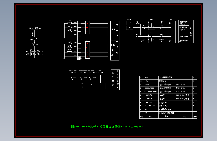This screenshot has height=141, width=217.
Task: Click the 10kV section bus single-line label
Action: [35, 28]
